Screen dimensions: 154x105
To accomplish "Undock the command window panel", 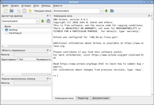I will 149,16.
